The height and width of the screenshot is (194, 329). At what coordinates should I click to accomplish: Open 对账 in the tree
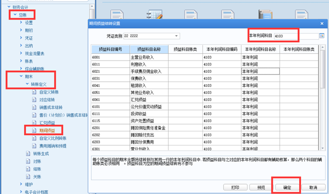(37, 161)
